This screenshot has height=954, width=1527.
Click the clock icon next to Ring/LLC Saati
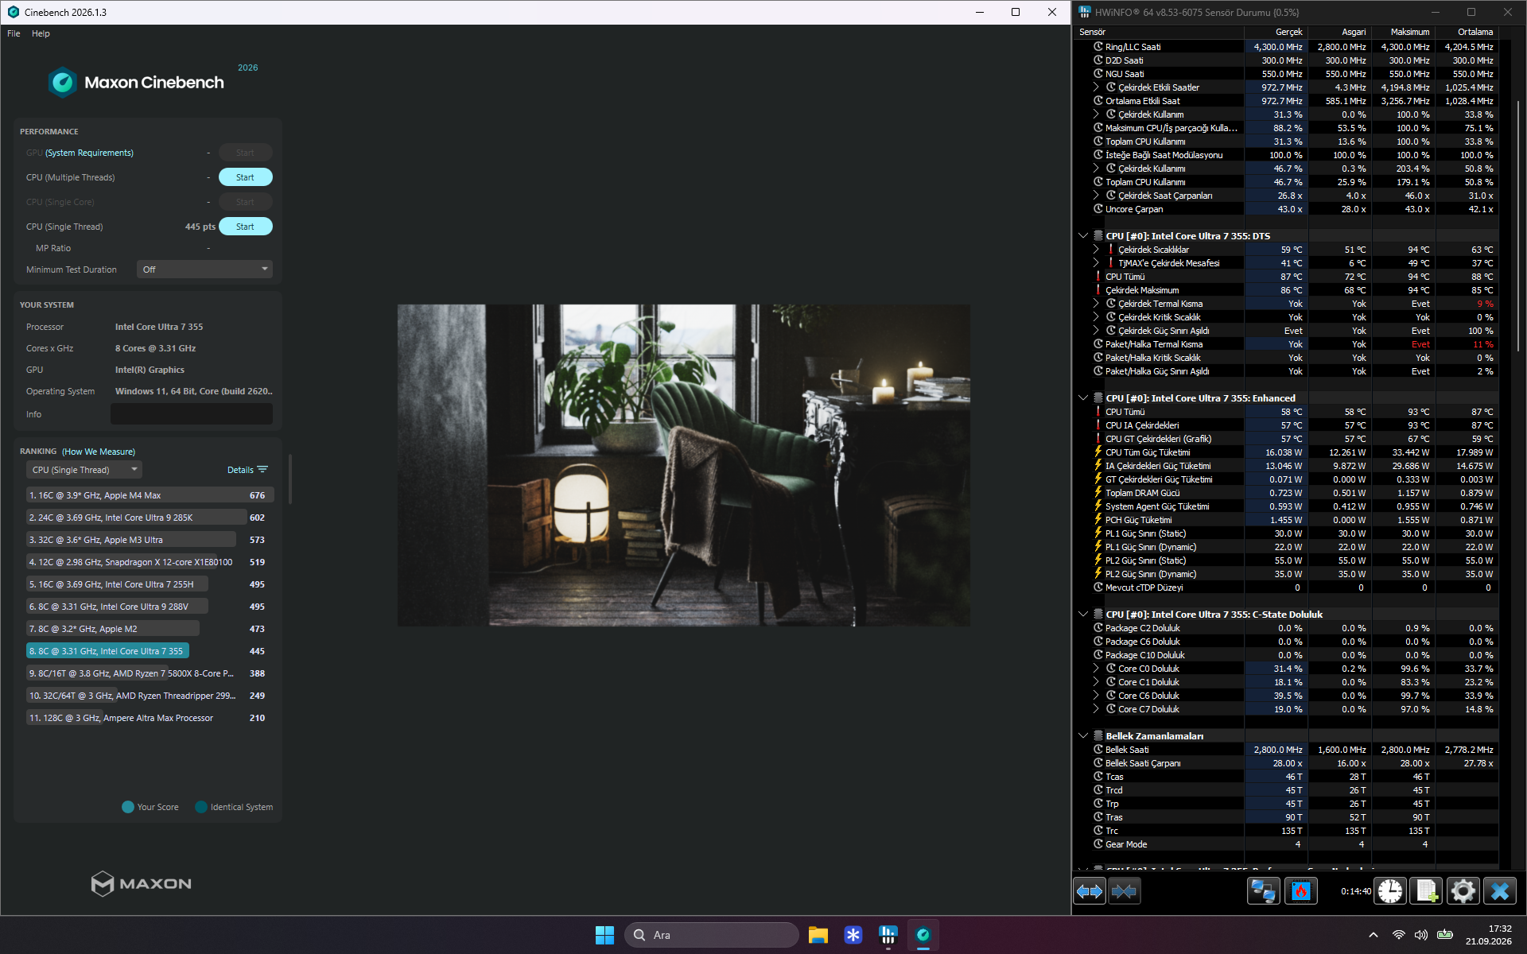point(1098,47)
